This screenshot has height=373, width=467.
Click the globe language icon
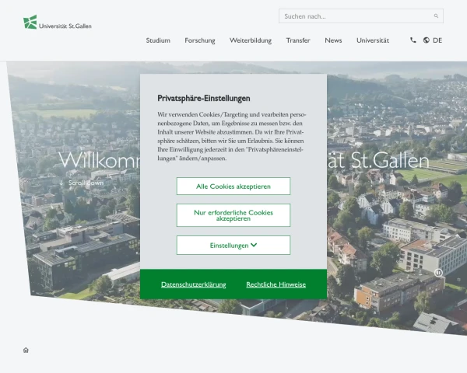tap(427, 40)
